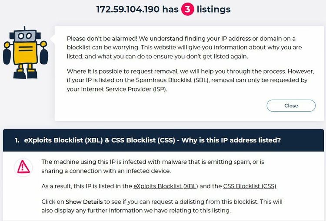Click the Close button in the message box
This screenshot has height=221, width=326.
291,106
